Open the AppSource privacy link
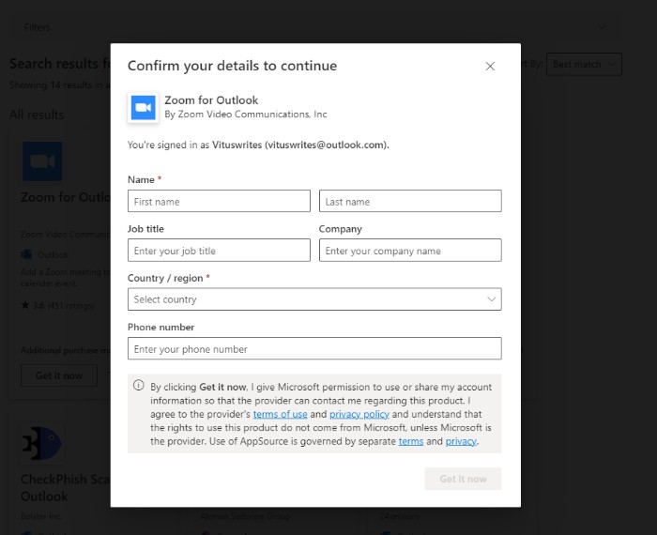657x535 pixels. 461,441
